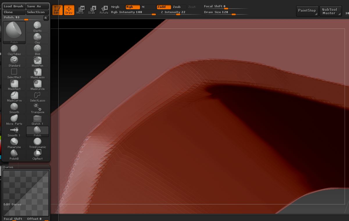Select the Clay brush

click(x=37, y=38)
